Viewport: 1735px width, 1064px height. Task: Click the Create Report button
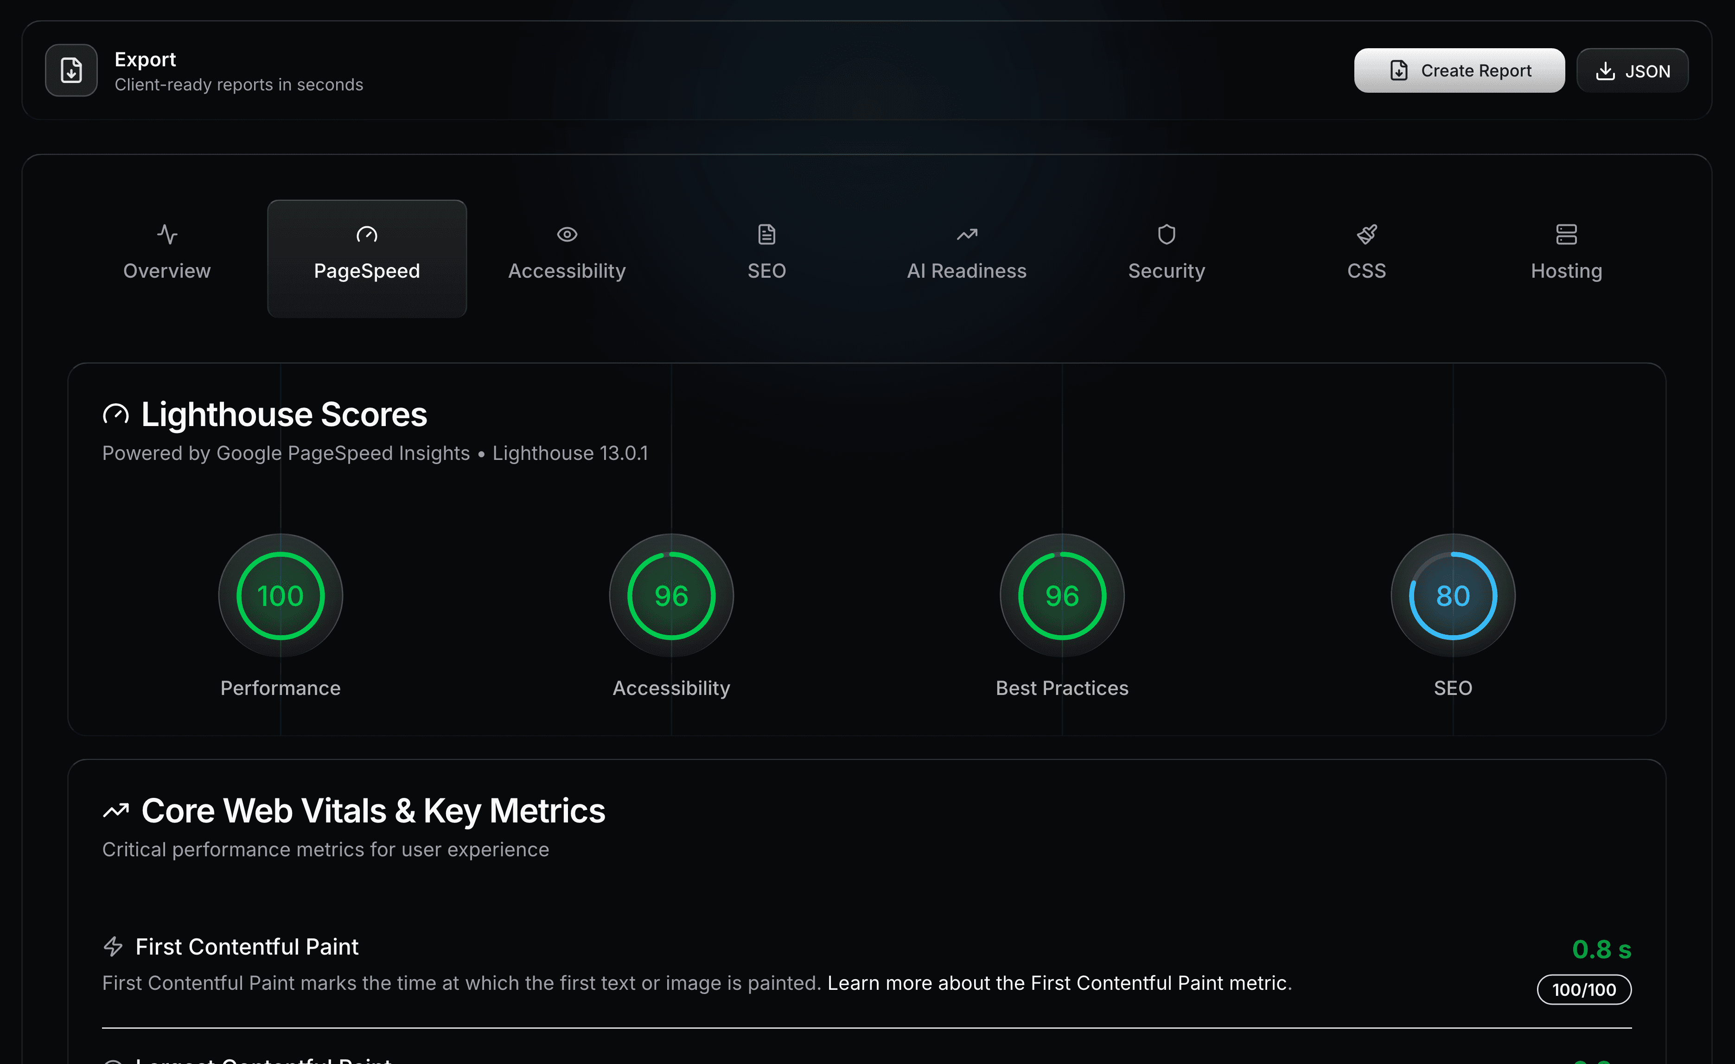coord(1459,70)
